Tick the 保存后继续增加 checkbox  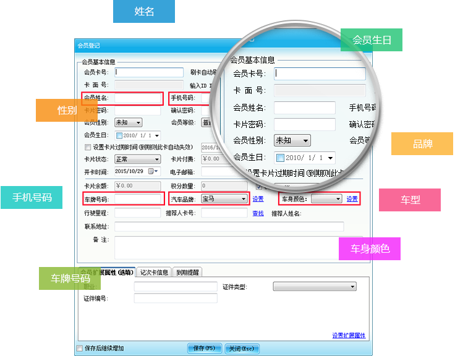tap(79, 348)
